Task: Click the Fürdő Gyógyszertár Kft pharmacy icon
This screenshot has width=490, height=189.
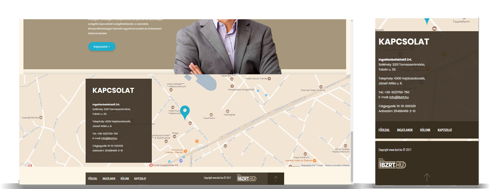Action: point(151,165)
